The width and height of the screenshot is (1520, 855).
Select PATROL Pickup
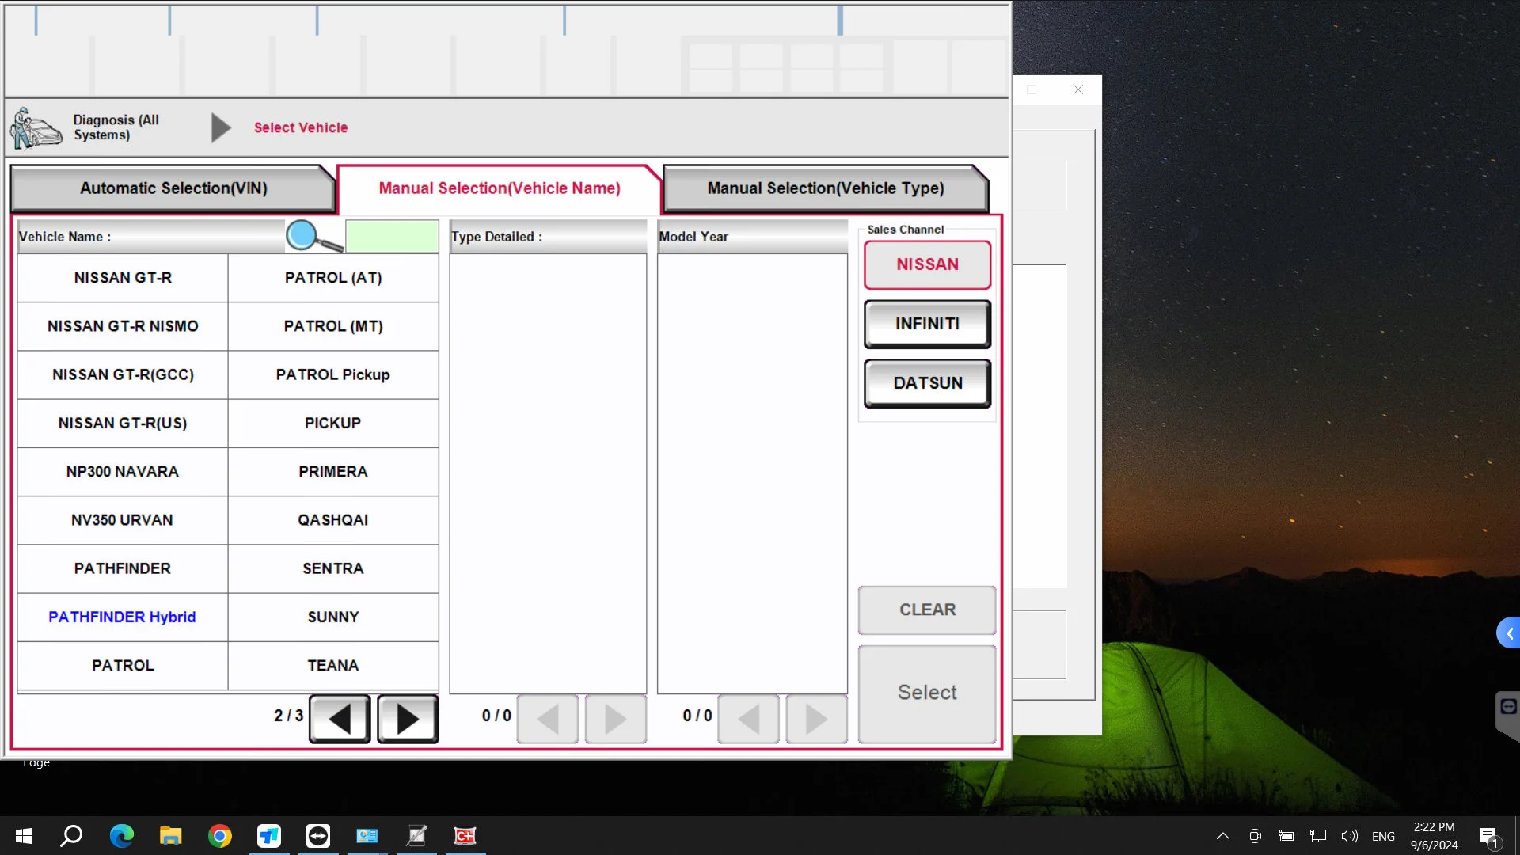click(333, 374)
